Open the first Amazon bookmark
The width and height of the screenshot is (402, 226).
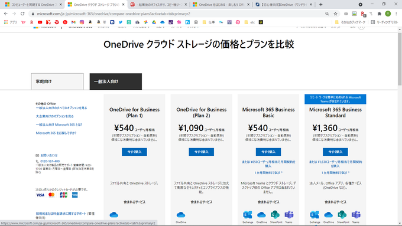[90, 22]
